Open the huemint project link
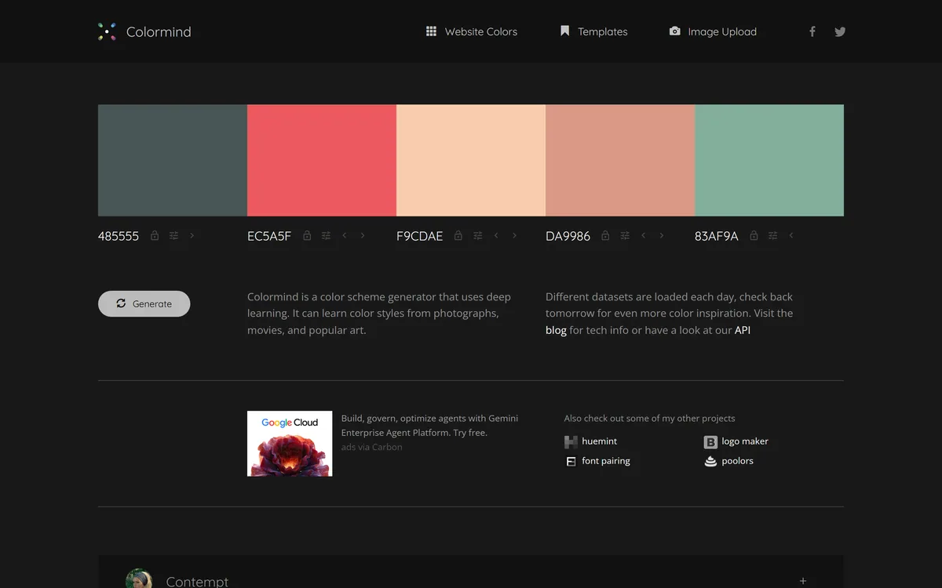 click(600, 441)
